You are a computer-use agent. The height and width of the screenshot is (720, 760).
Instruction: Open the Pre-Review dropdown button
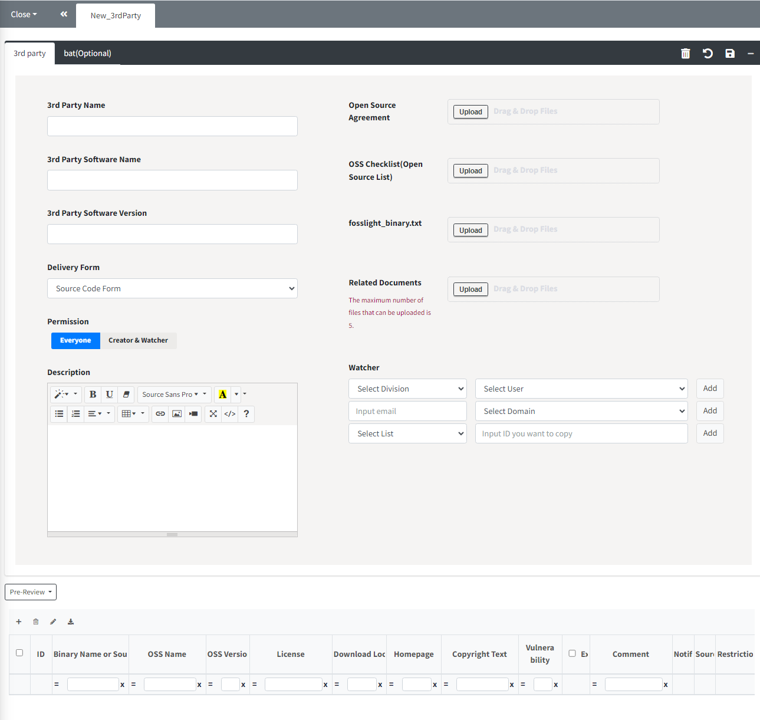coord(31,592)
